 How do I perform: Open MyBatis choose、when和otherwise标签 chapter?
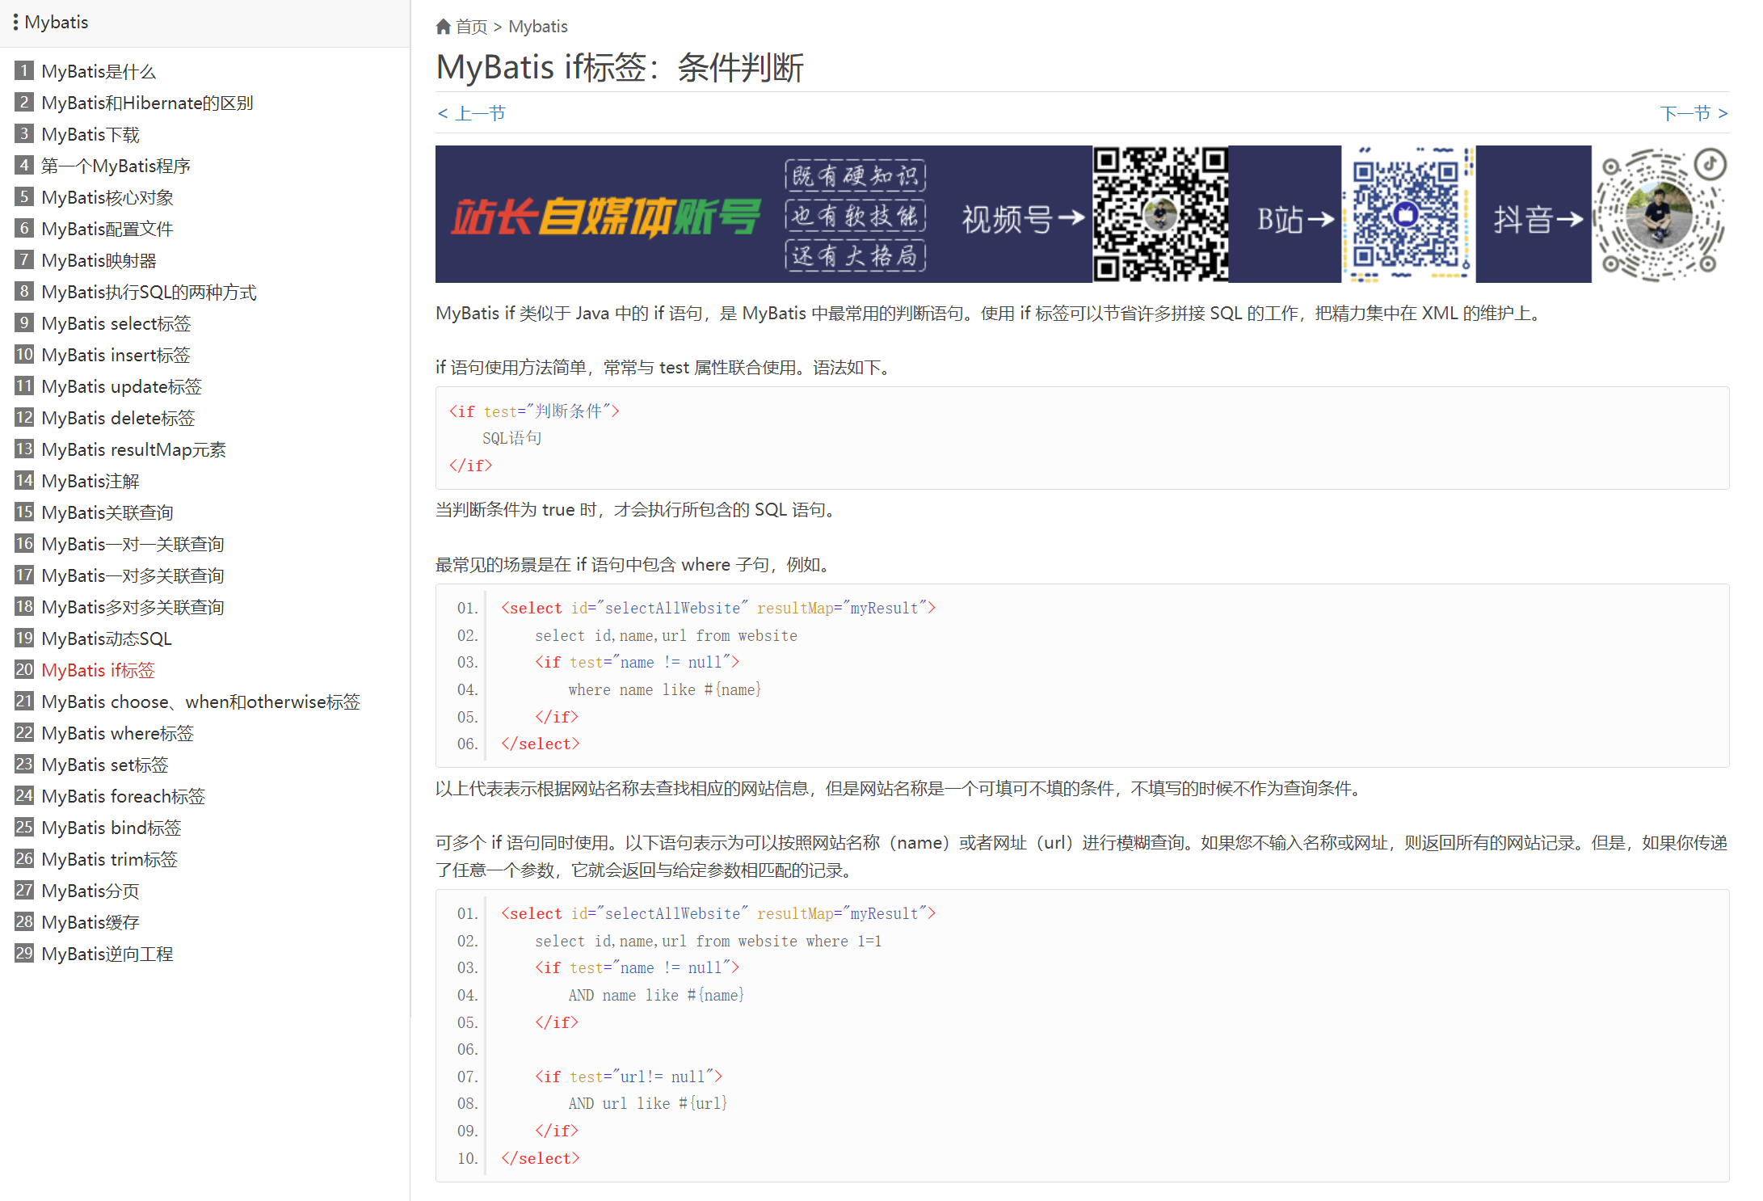click(200, 702)
